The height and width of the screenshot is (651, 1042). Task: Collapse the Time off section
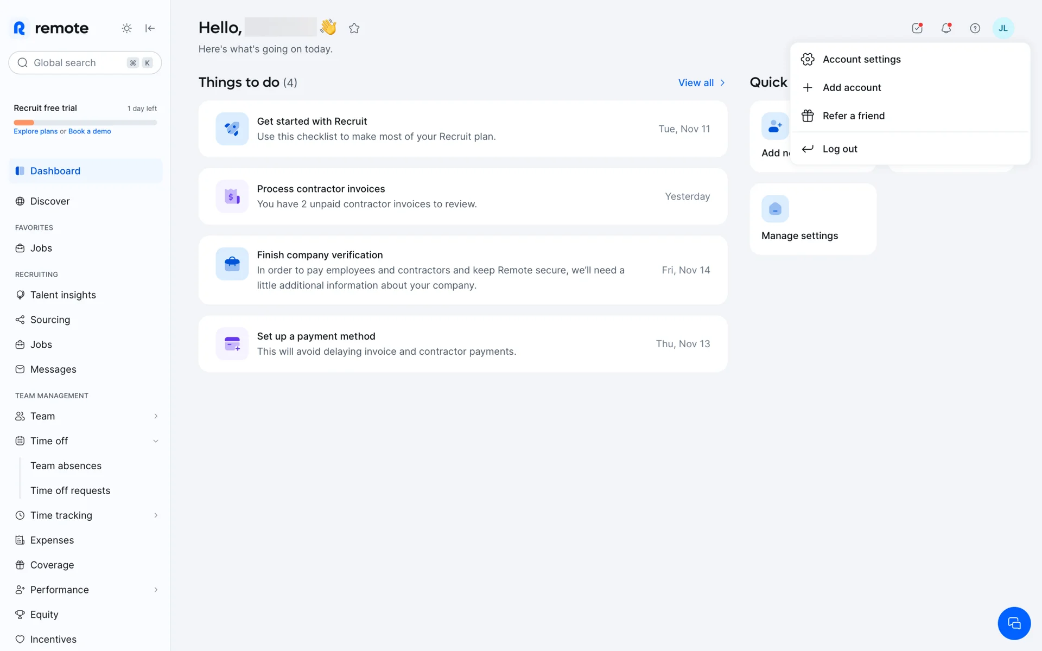point(156,441)
